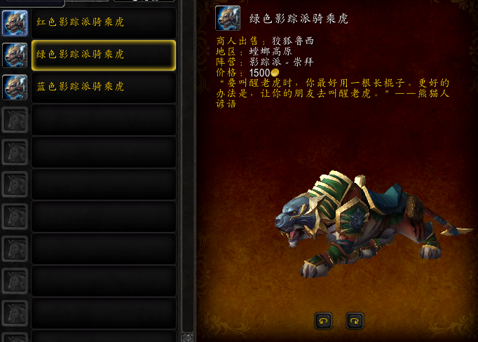Click the 绿色影踪派骑乘虎 list icon
This screenshot has height=342, width=478.
tap(15, 55)
